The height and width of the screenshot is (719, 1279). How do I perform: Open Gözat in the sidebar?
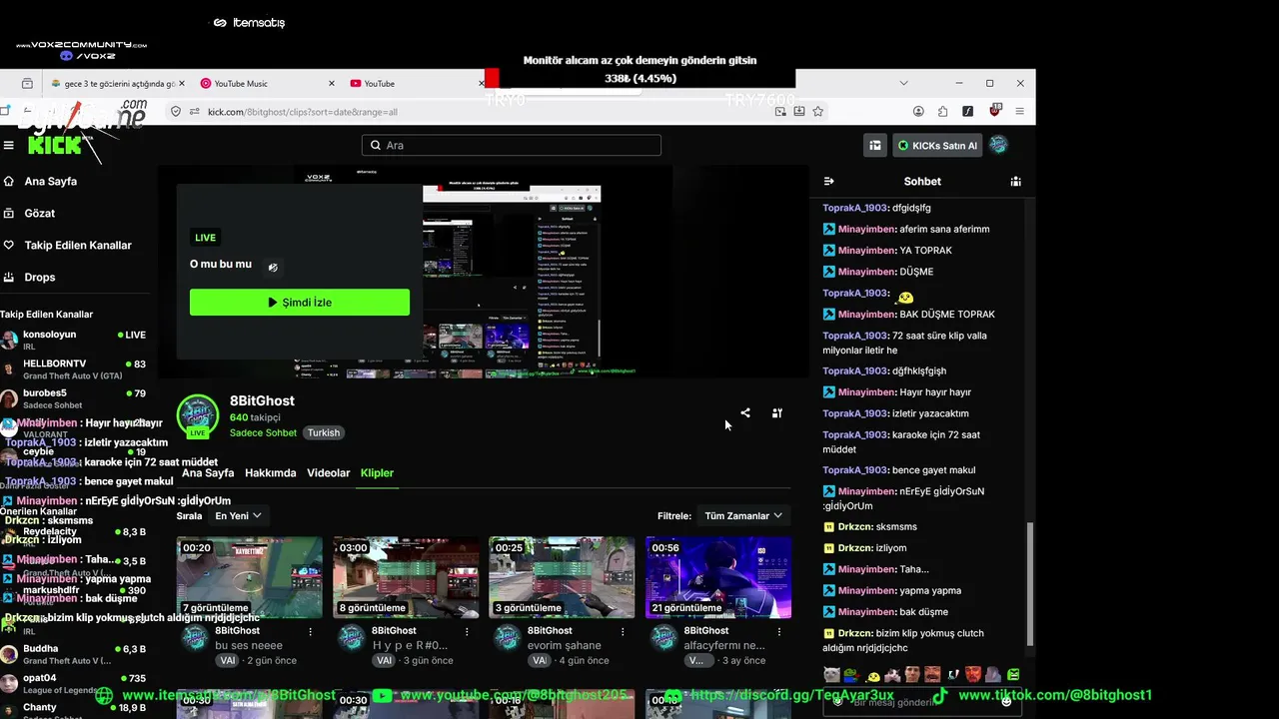40,213
